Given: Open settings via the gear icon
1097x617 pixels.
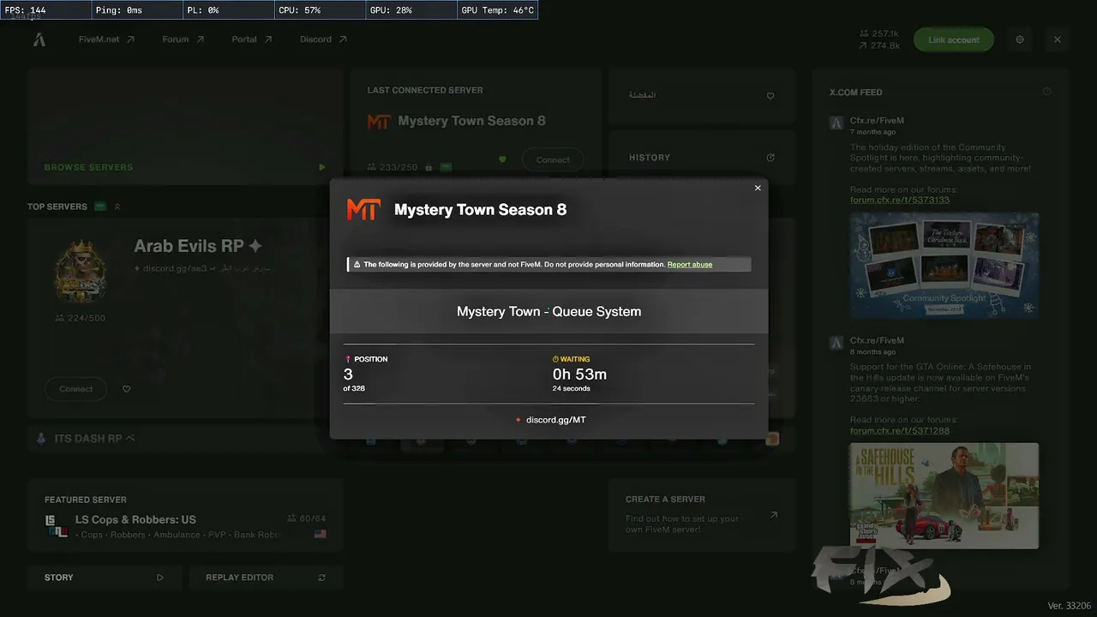Looking at the screenshot, I should click(1020, 39).
